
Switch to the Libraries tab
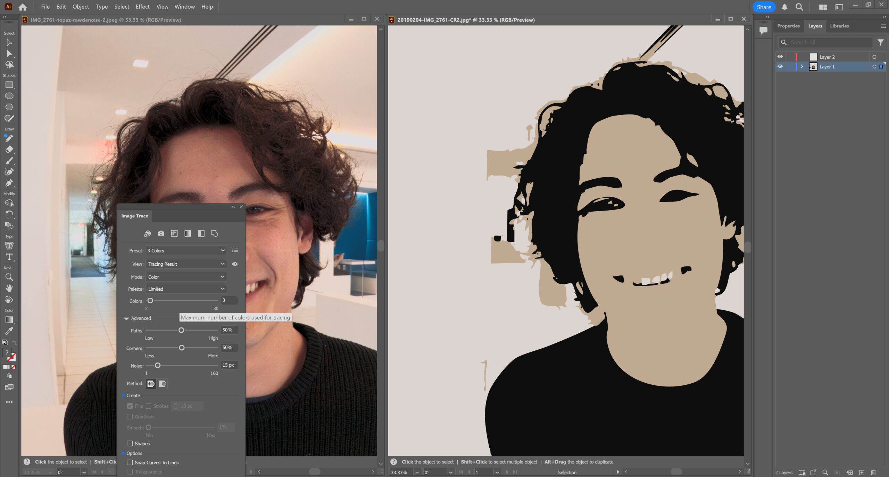click(x=839, y=26)
